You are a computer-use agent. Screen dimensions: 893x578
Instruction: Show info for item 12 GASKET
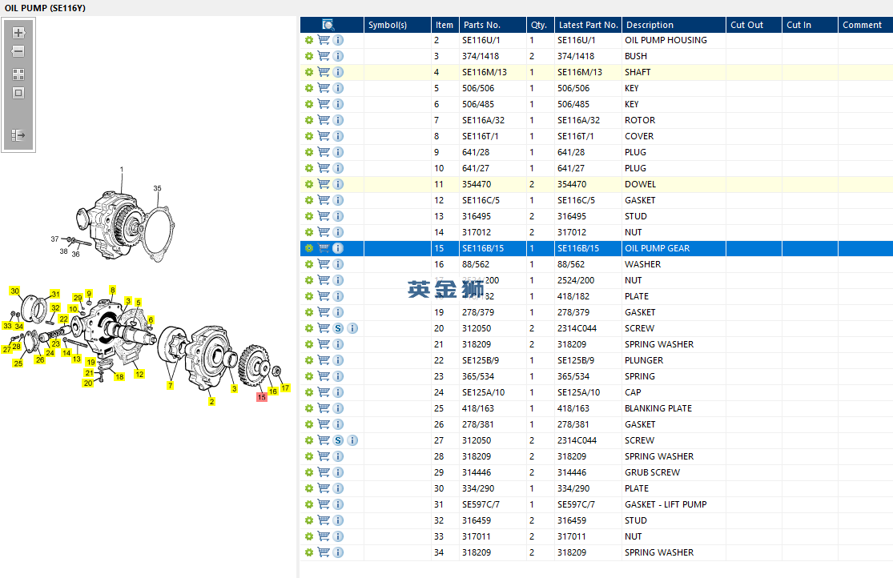click(x=338, y=200)
